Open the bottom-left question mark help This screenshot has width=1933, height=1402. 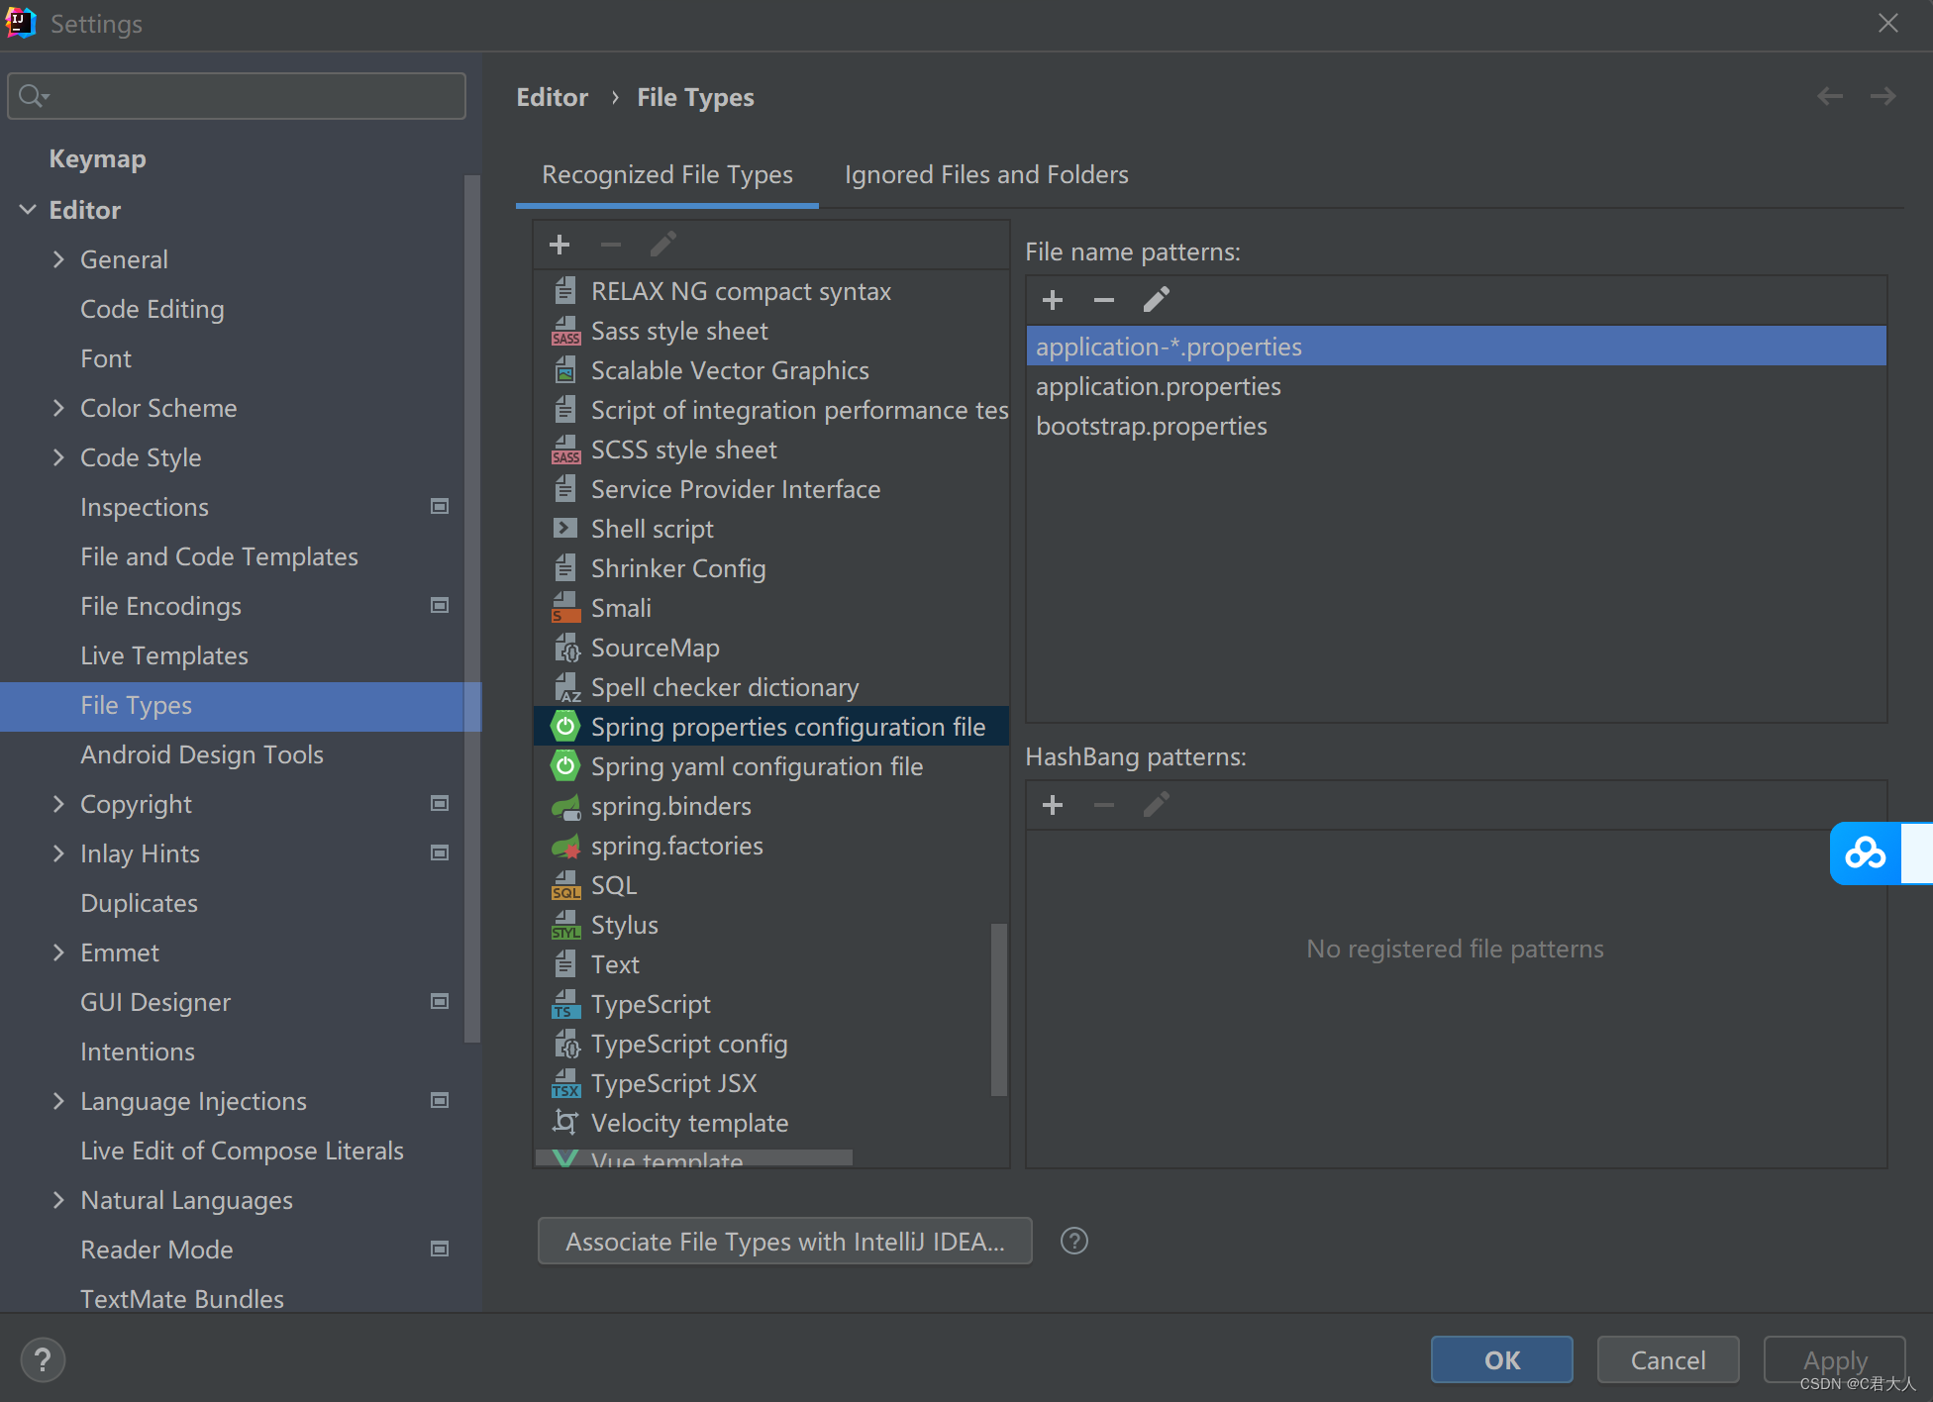43,1359
